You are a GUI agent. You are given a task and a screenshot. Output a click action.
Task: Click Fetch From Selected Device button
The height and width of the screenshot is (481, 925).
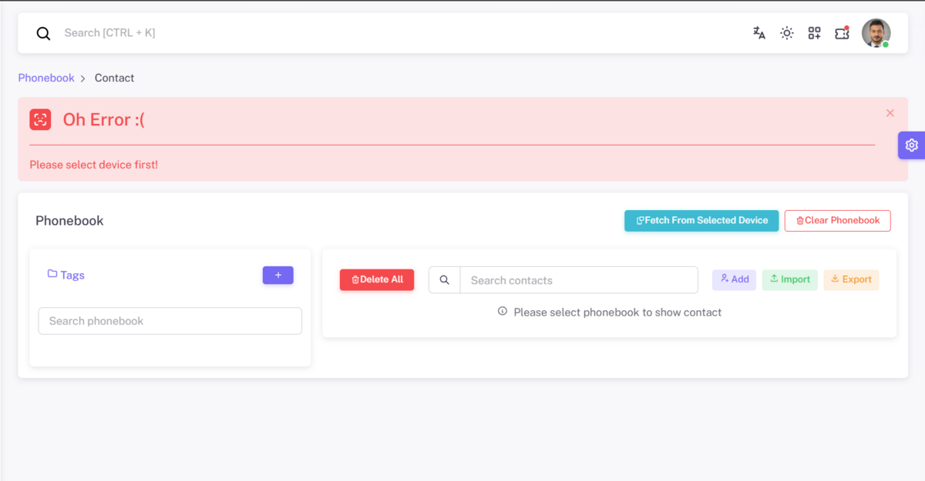tap(701, 221)
